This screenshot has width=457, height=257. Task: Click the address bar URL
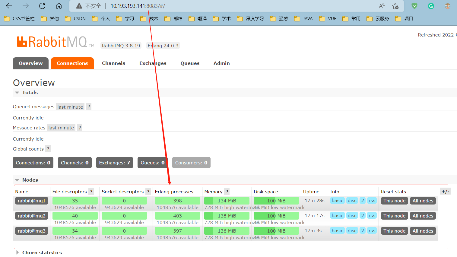(x=138, y=6)
